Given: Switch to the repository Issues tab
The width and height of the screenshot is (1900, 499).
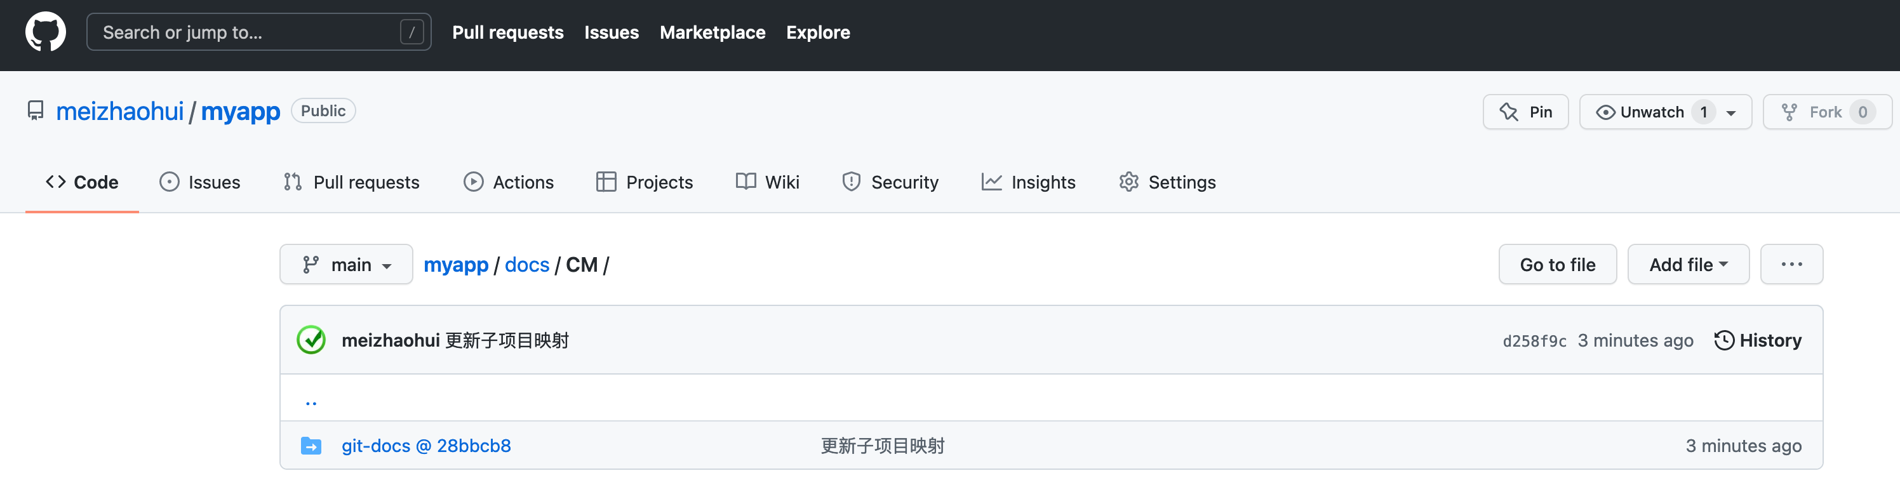Looking at the screenshot, I should pyautogui.click(x=200, y=182).
